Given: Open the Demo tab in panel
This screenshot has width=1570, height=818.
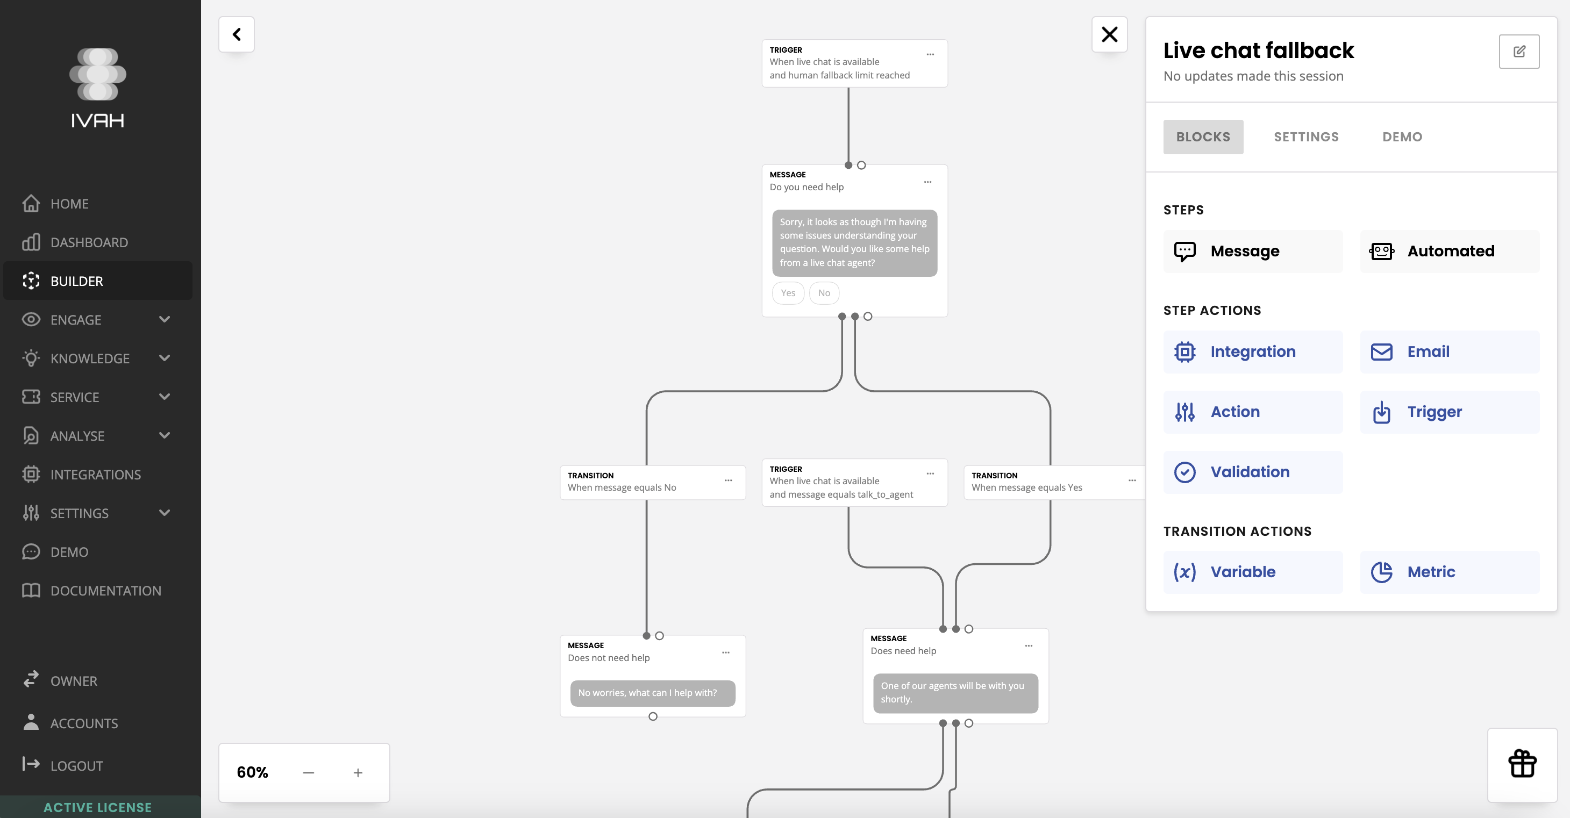Looking at the screenshot, I should pyautogui.click(x=1402, y=137).
